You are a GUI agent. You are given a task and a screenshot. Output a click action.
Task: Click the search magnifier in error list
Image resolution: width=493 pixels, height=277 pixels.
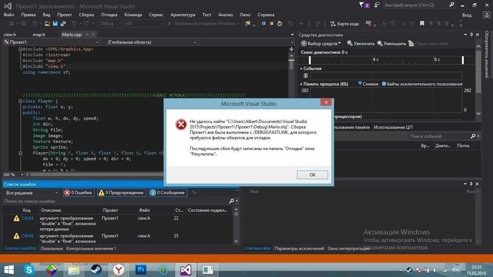pyautogui.click(x=232, y=201)
